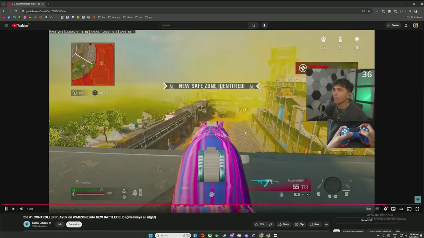The height and width of the screenshot is (238, 424).
Task: Open the Lucky Chamu channel name
Action: click(x=40, y=223)
